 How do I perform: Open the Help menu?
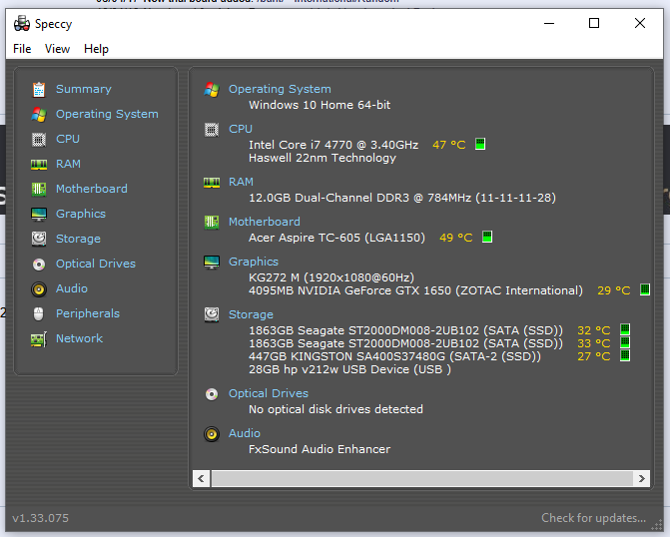96,49
